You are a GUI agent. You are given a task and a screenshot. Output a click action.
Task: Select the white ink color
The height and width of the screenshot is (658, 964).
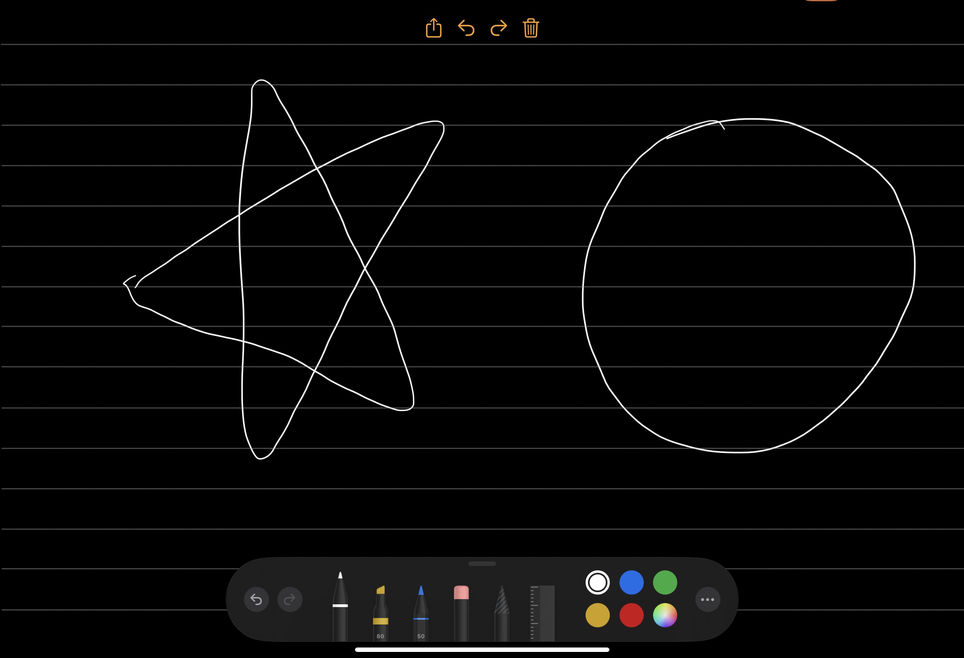(597, 582)
